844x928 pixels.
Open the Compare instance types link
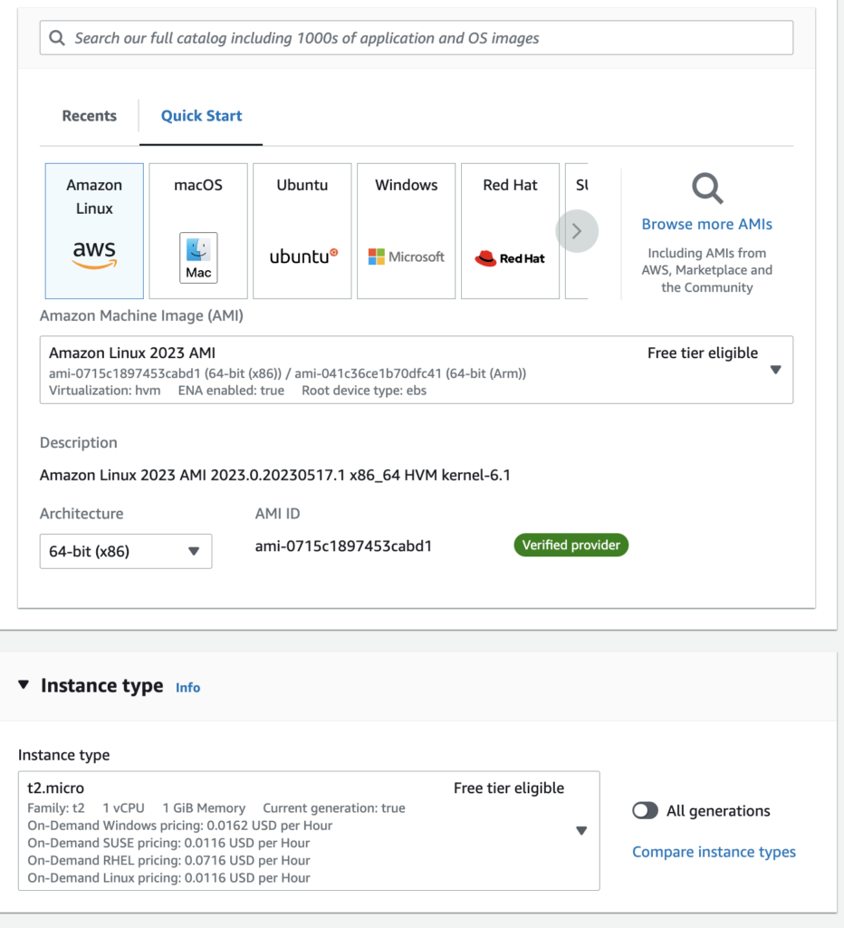coord(714,852)
